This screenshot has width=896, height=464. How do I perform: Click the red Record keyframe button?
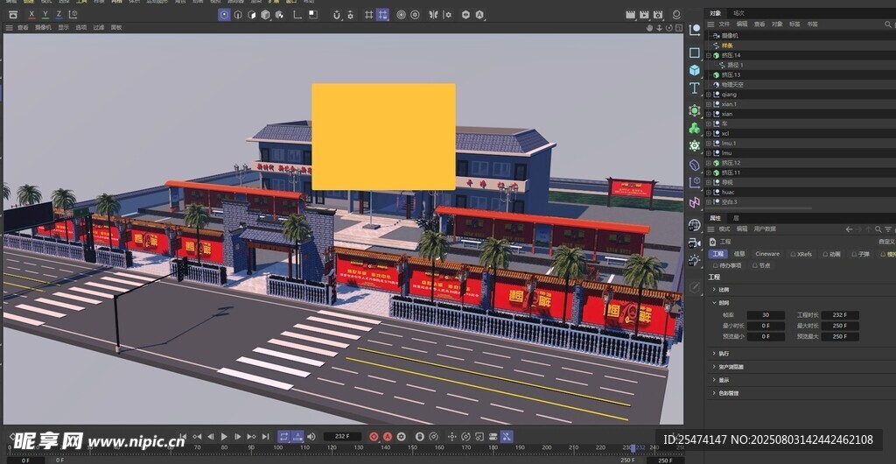point(374,436)
